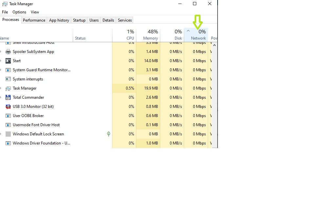The image size is (310, 204).
Task: Click the 1.0 MB memory value
Action: click(x=152, y=143)
